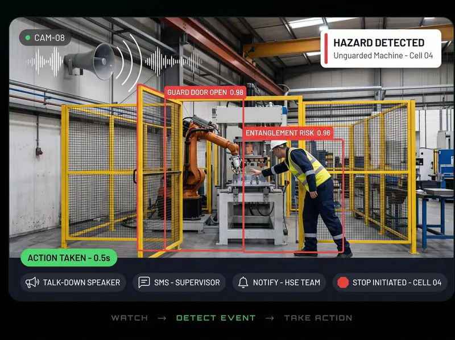Open the SMS - SUPERVISOR action chip

(x=179, y=282)
